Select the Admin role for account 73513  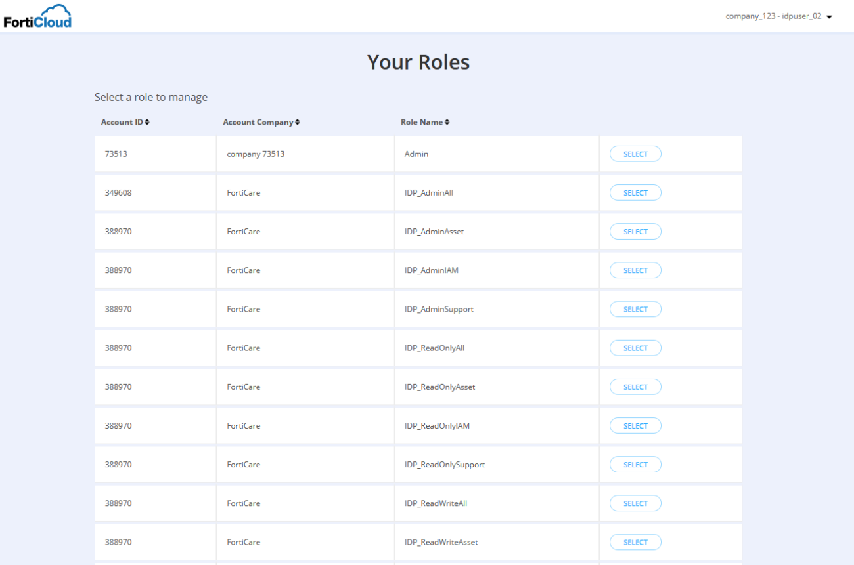(635, 154)
